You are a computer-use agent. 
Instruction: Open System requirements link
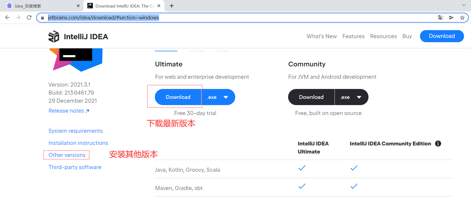(x=76, y=131)
